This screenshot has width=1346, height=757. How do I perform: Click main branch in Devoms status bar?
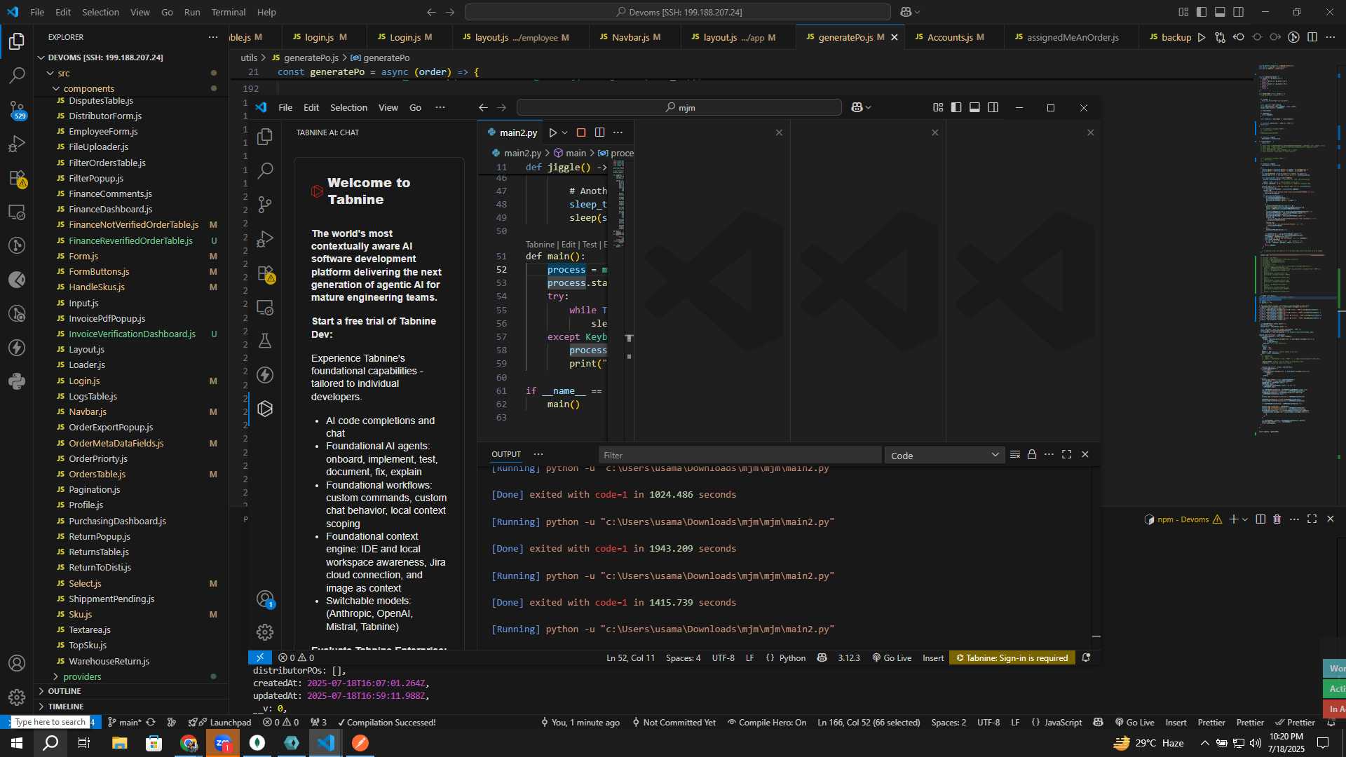coord(125,723)
